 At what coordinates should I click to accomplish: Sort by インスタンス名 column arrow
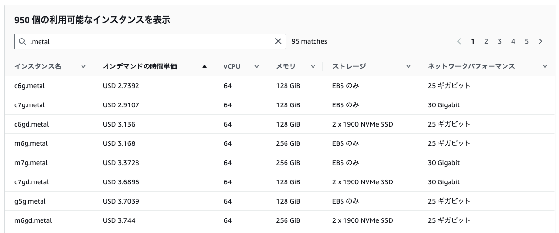83,66
